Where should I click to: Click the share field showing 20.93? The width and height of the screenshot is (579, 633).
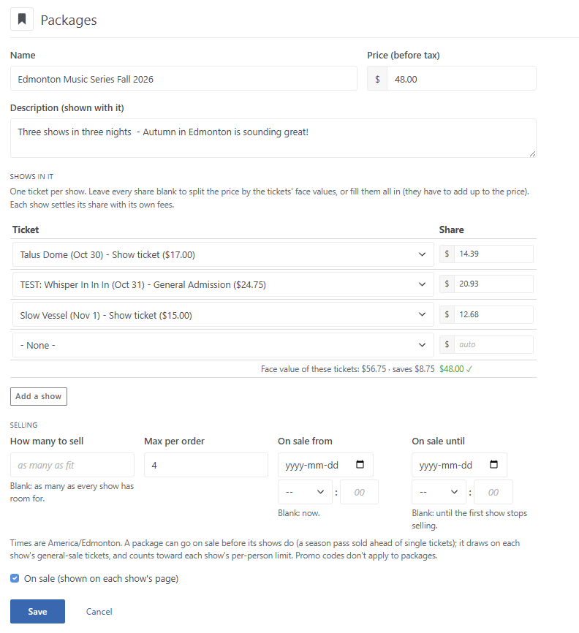coord(493,284)
